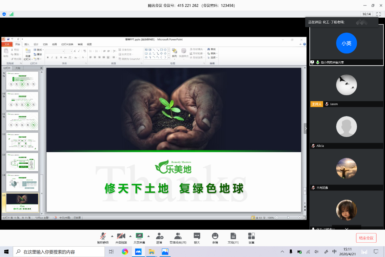The height and width of the screenshot is (257, 385).
Task: Click the green network signal strength icon
Action: point(12,14)
